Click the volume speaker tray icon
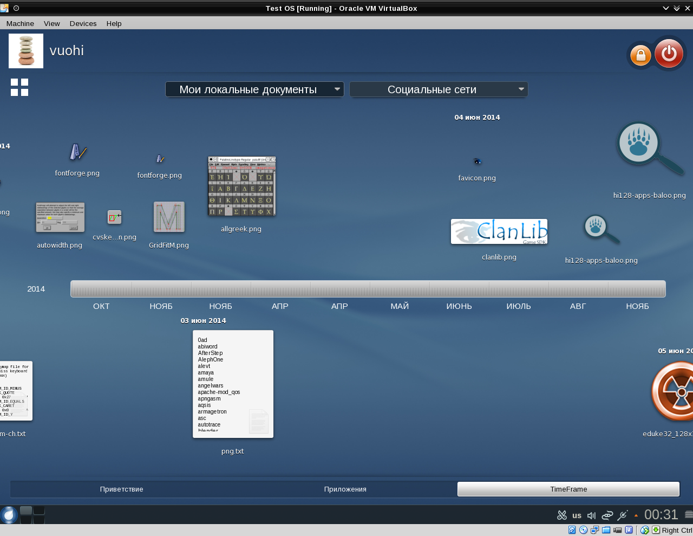This screenshot has height=536, width=693. [x=591, y=515]
